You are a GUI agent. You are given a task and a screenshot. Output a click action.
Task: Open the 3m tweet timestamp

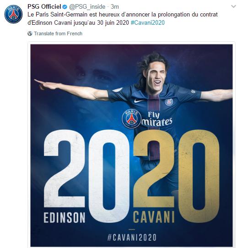(x=115, y=6)
